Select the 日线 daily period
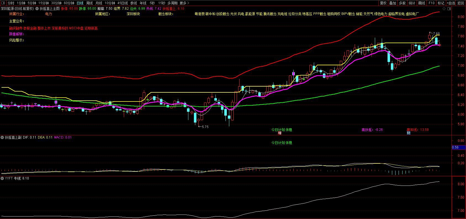Image resolution: width=466 pixels, height=219 pixels. click(x=80, y=3)
